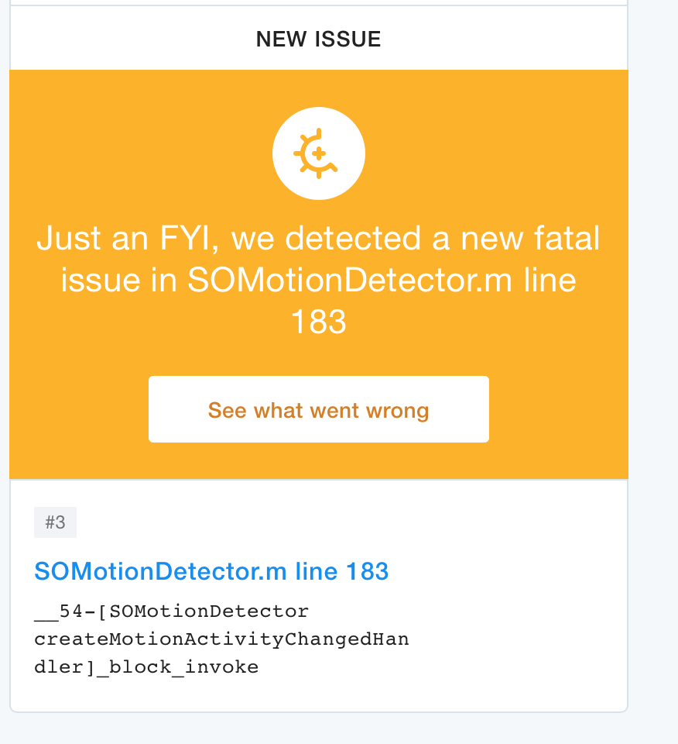Screen dimensions: 678x744
Task: Click the See what went wrong button
Action: pyautogui.click(x=318, y=409)
